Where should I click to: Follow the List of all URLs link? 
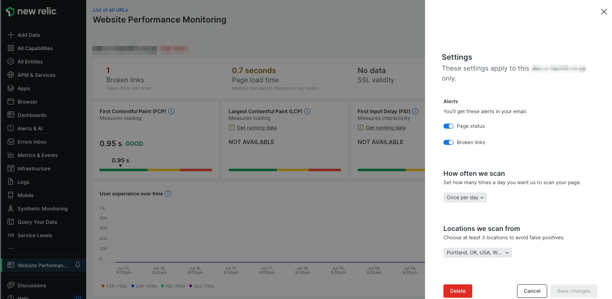click(x=110, y=9)
